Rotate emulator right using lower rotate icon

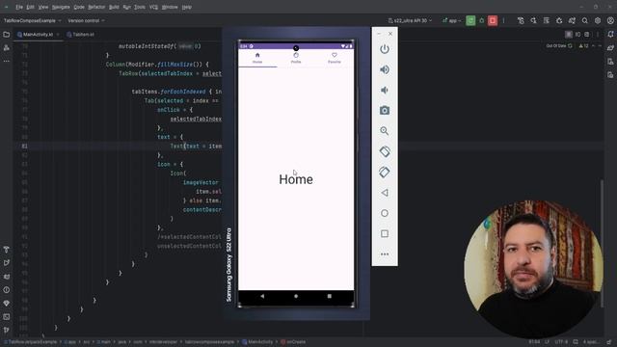pyautogui.click(x=385, y=172)
